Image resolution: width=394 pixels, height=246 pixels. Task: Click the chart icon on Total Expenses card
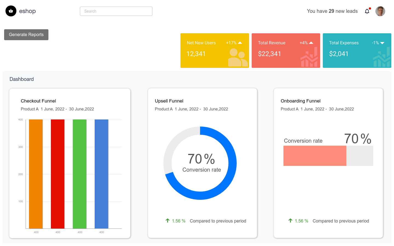(x=381, y=57)
